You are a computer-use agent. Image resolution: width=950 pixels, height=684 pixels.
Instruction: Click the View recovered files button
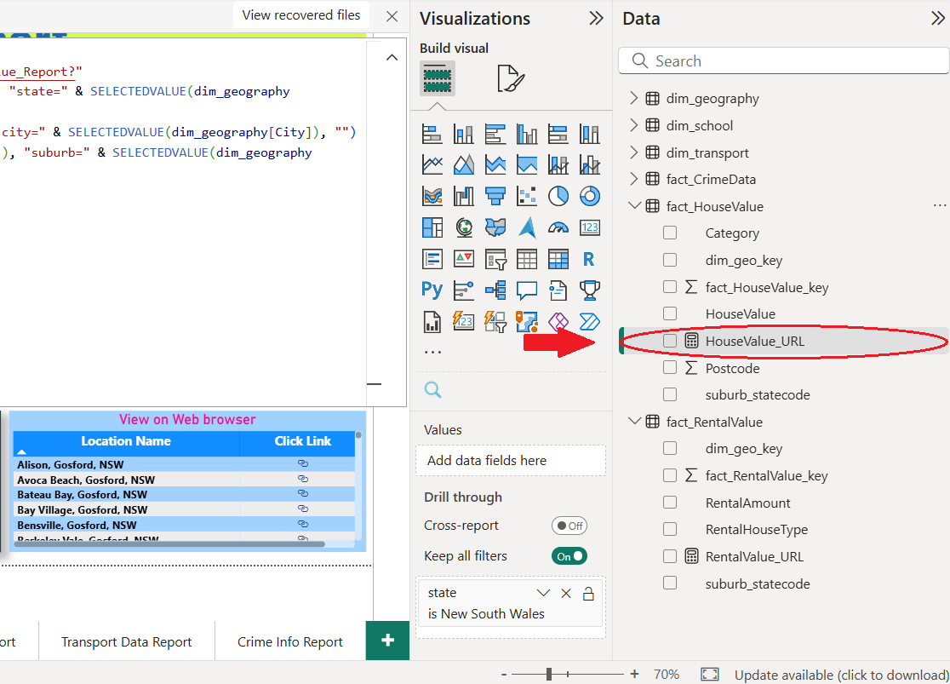tap(301, 15)
